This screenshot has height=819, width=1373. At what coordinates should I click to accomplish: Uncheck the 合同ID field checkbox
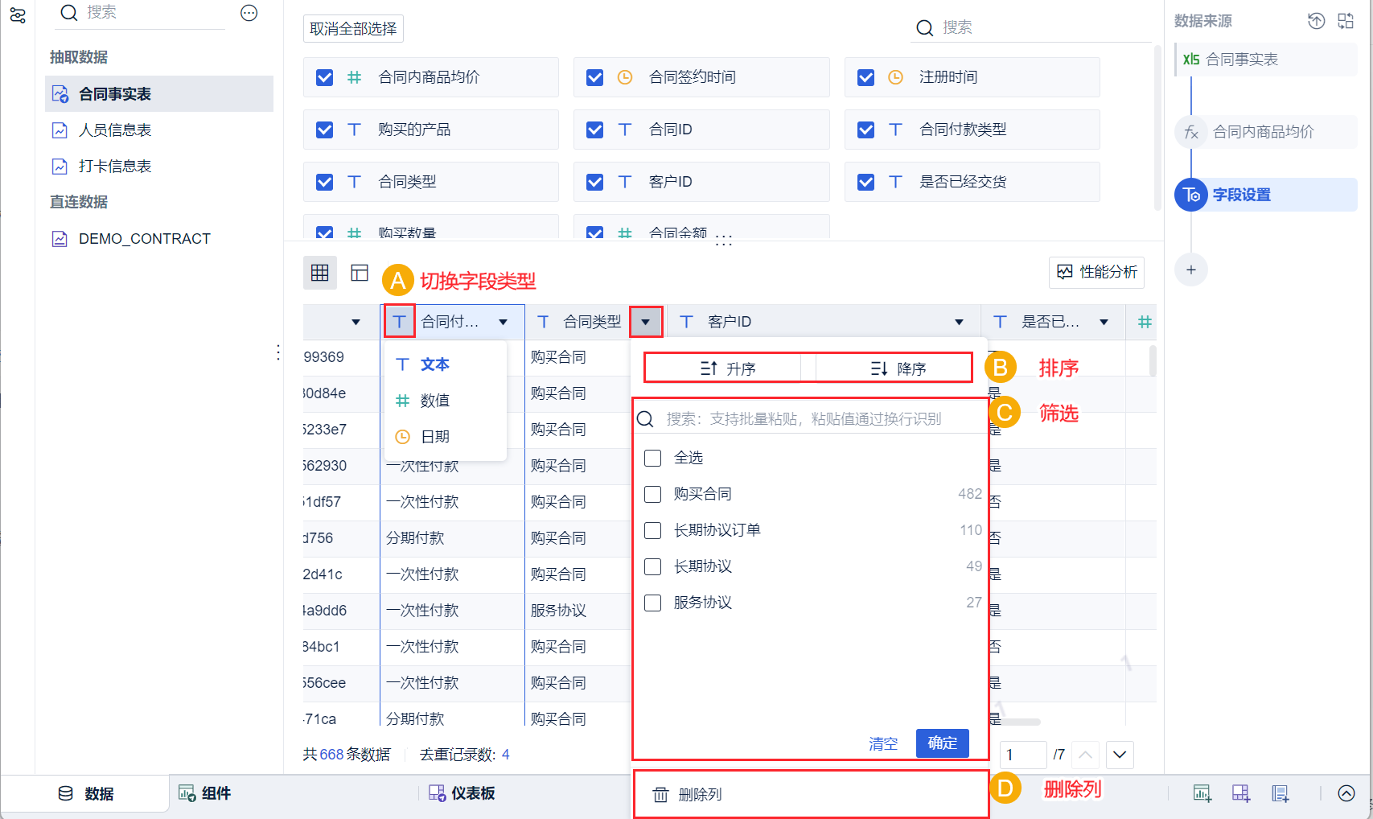click(x=595, y=130)
